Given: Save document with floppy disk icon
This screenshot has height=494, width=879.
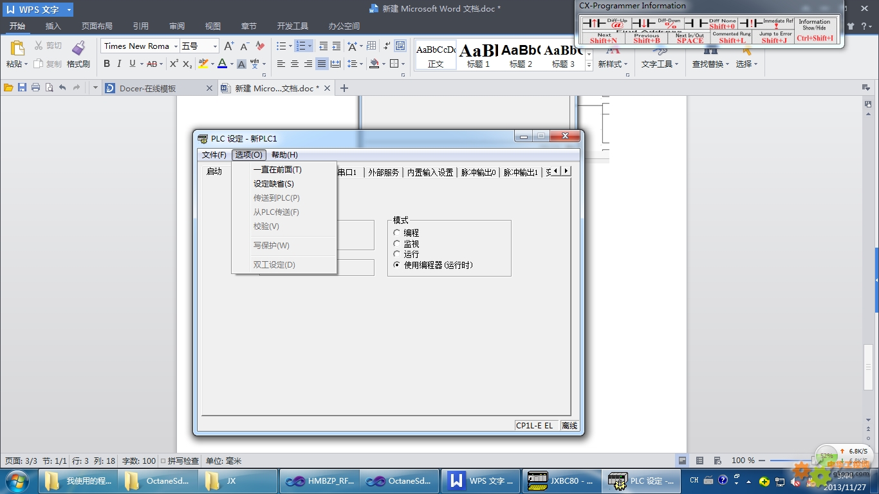Looking at the screenshot, I should coord(22,87).
